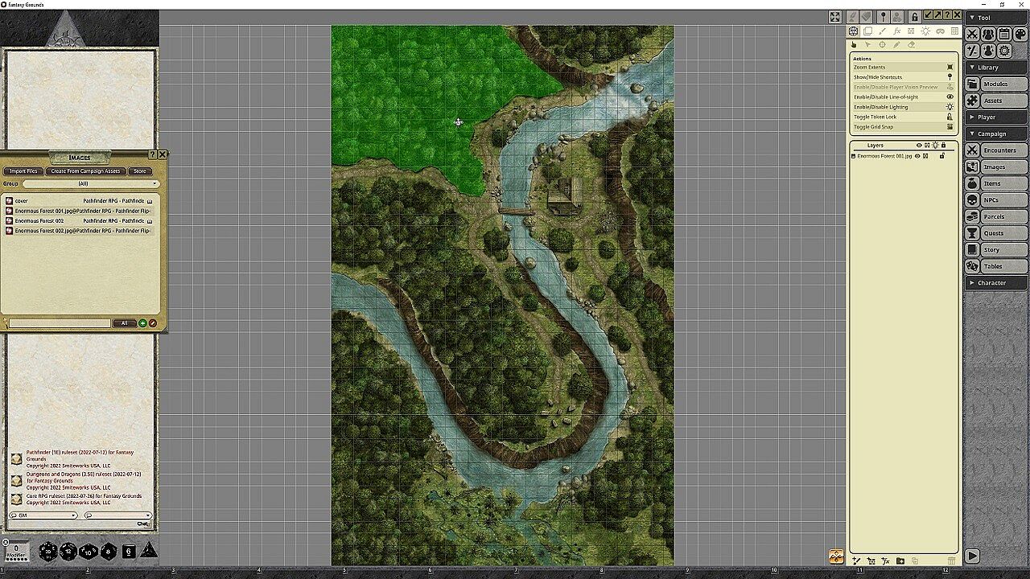This screenshot has width=1030, height=579.
Task: Open the chat language dropdown on right
Action: click(x=117, y=515)
